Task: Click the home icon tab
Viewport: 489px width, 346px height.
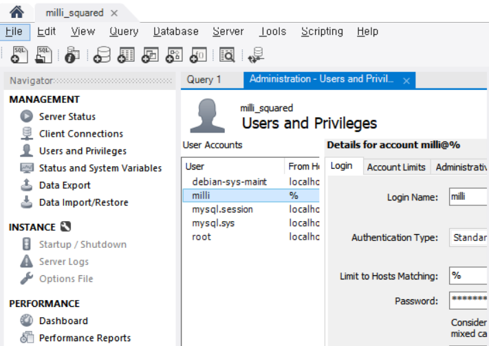Action: [17, 12]
